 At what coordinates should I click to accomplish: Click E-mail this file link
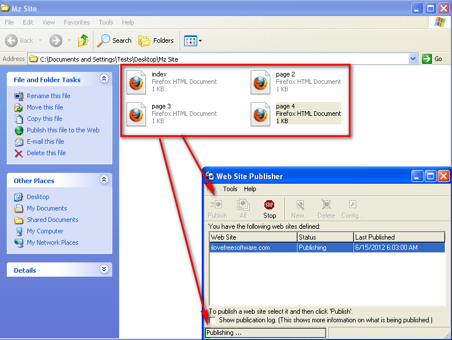pyautogui.click(x=45, y=141)
